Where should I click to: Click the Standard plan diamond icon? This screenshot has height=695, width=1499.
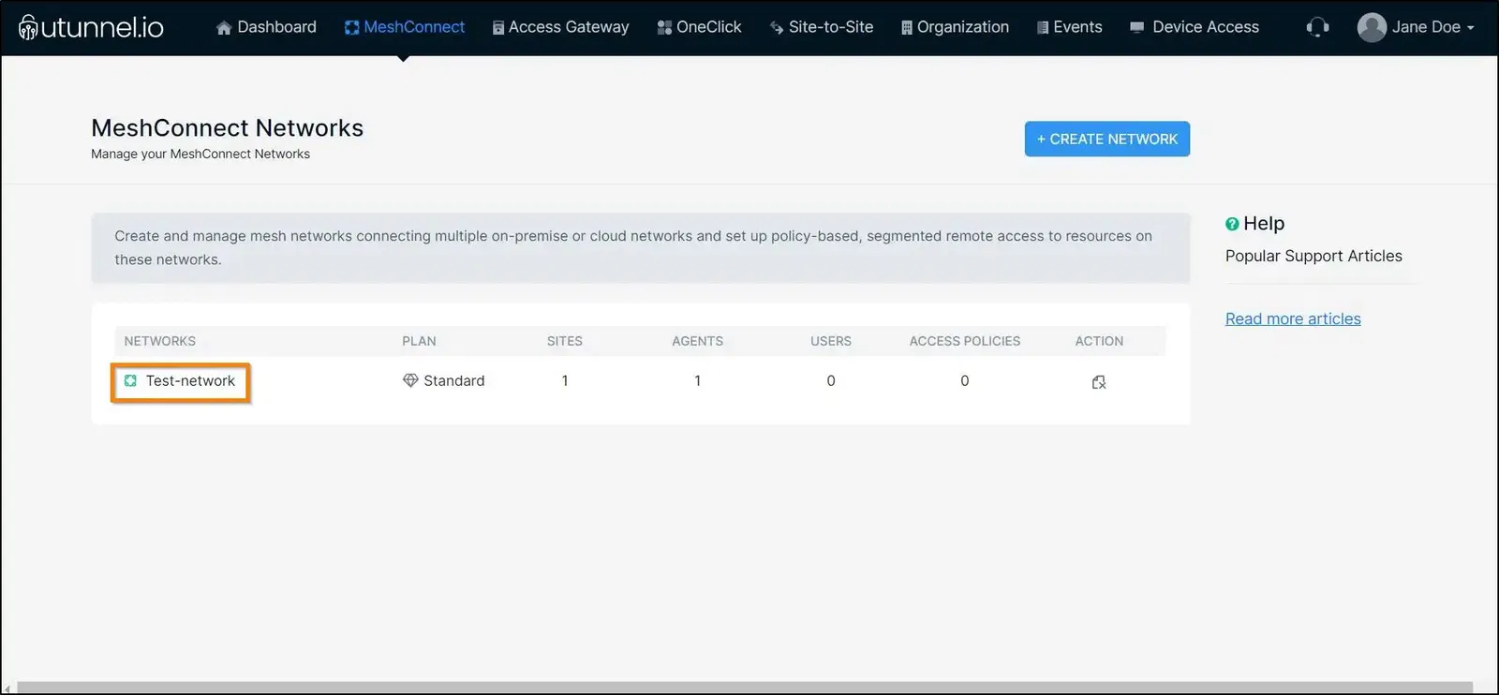pyautogui.click(x=410, y=380)
